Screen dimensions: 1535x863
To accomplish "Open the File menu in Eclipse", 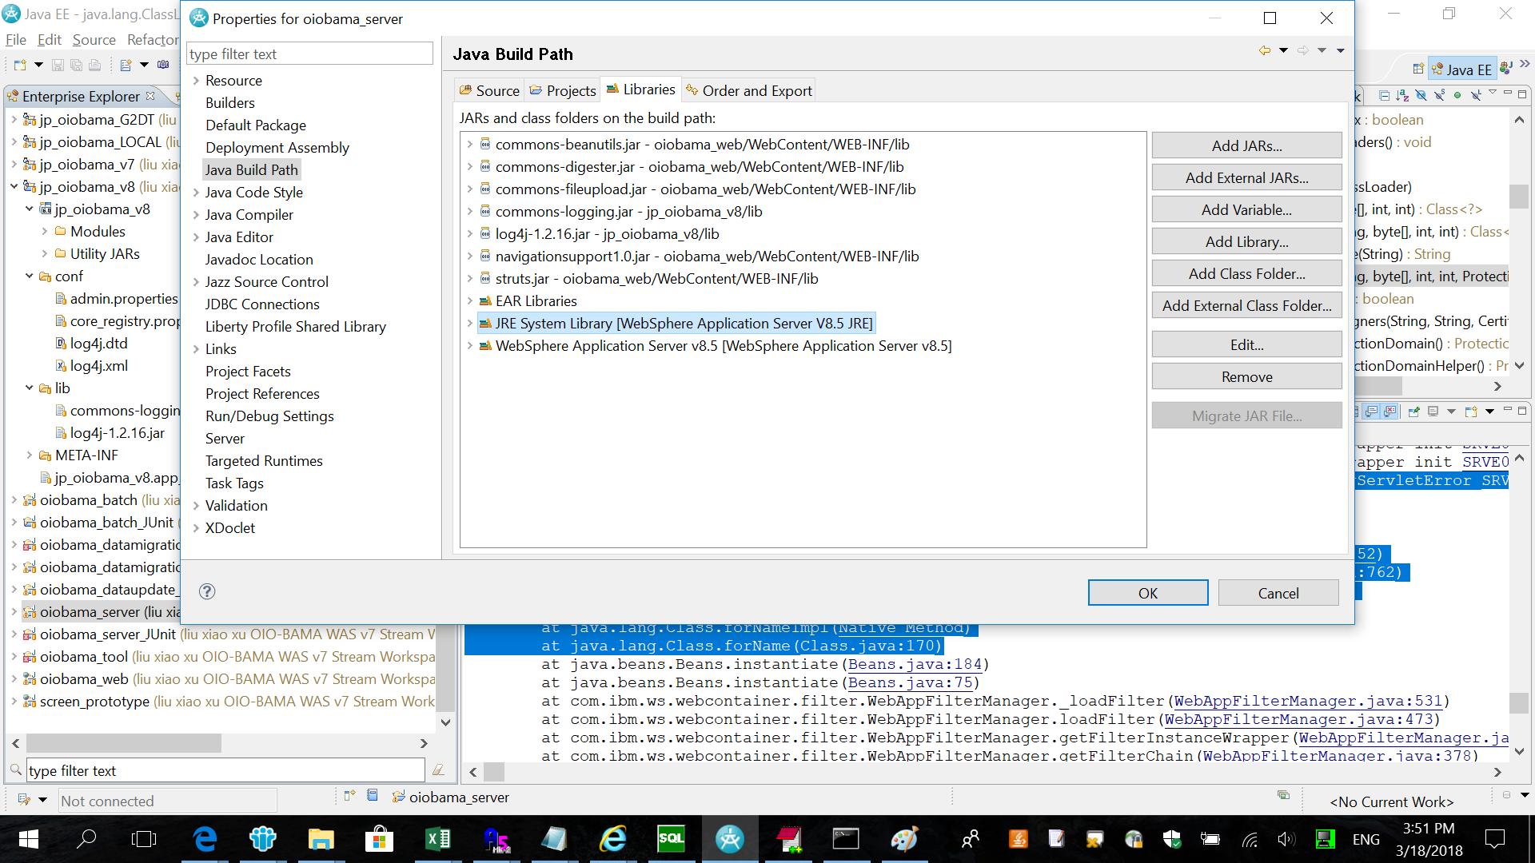I will 16,40.
